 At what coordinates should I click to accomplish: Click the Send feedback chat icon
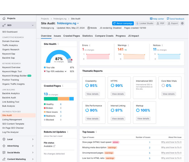[168, 19]
